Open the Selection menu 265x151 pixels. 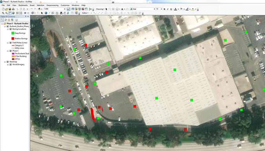coord(40,5)
